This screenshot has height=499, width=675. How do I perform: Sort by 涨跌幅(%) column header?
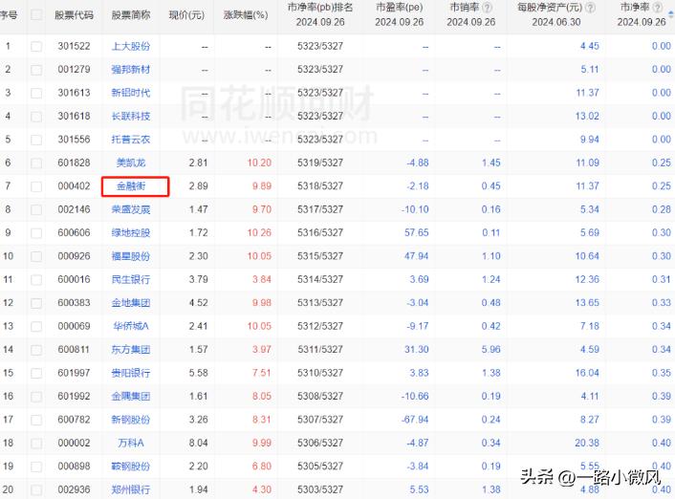pos(246,15)
